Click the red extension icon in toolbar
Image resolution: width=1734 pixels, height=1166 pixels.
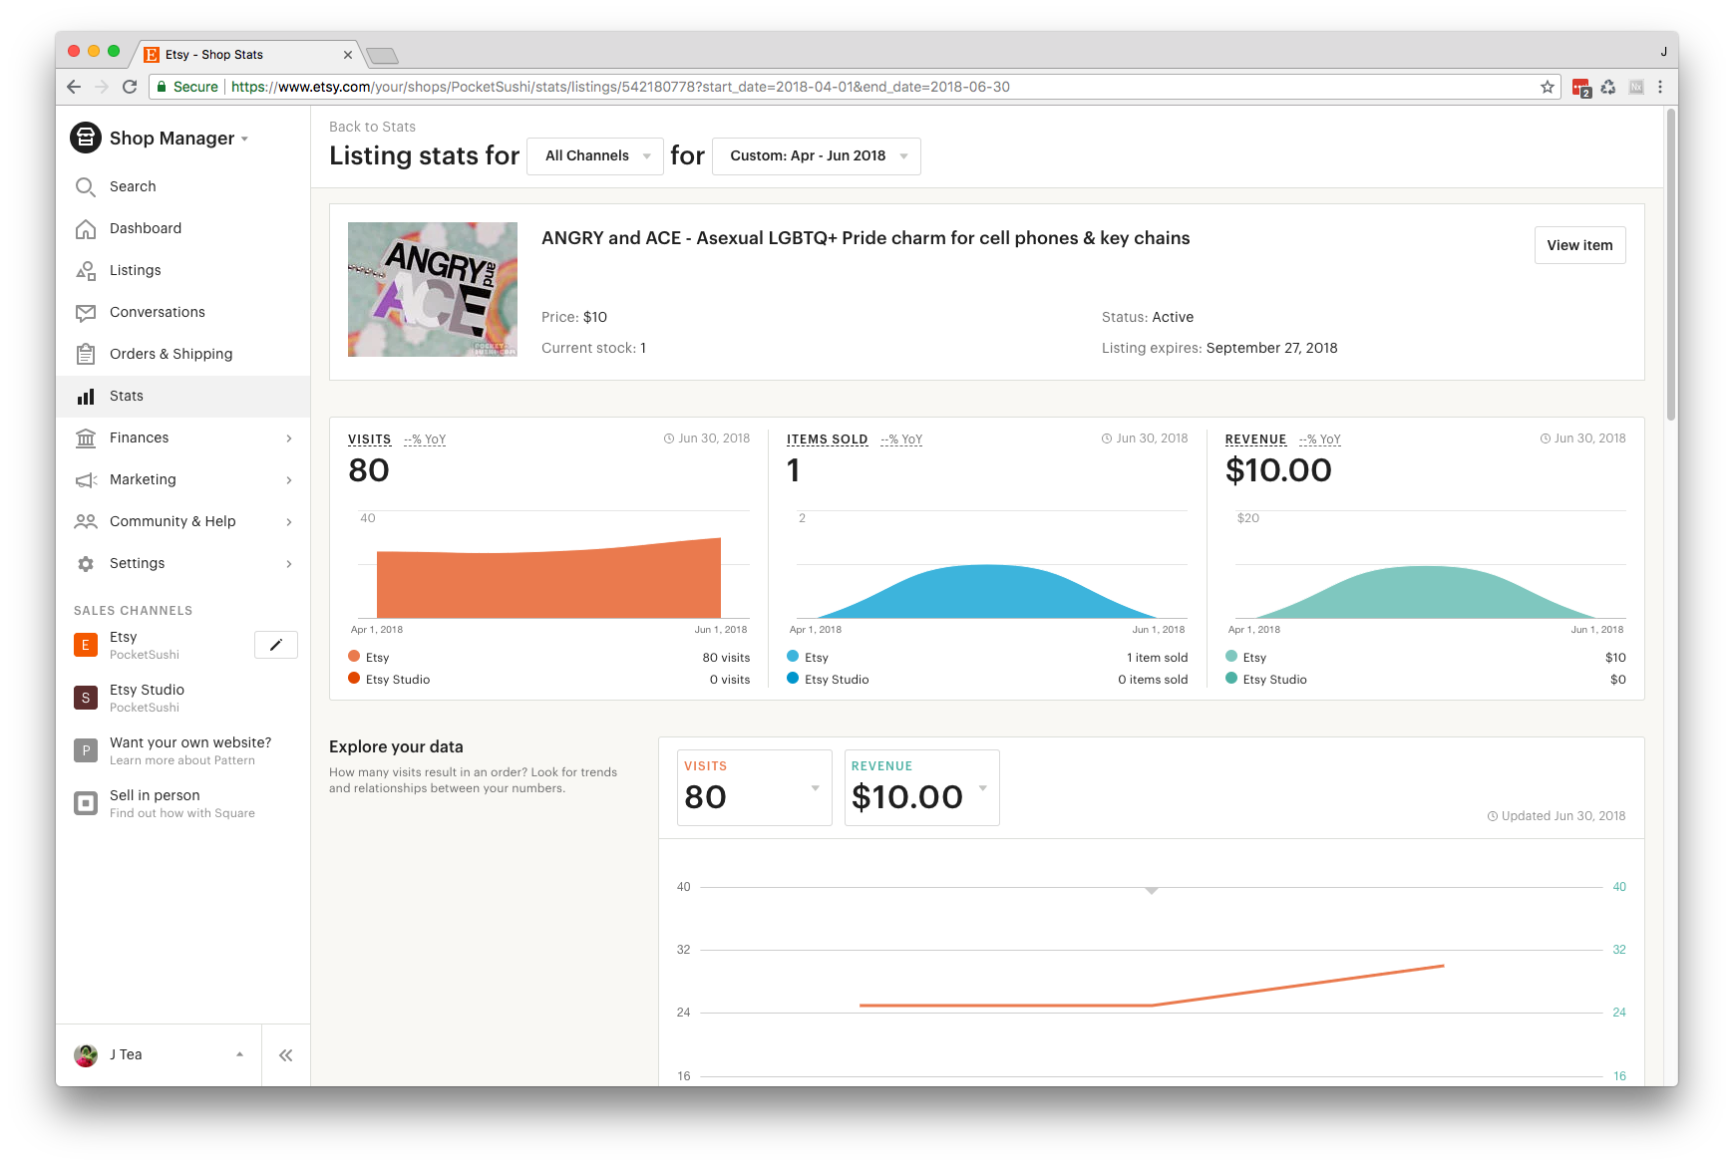[1581, 88]
